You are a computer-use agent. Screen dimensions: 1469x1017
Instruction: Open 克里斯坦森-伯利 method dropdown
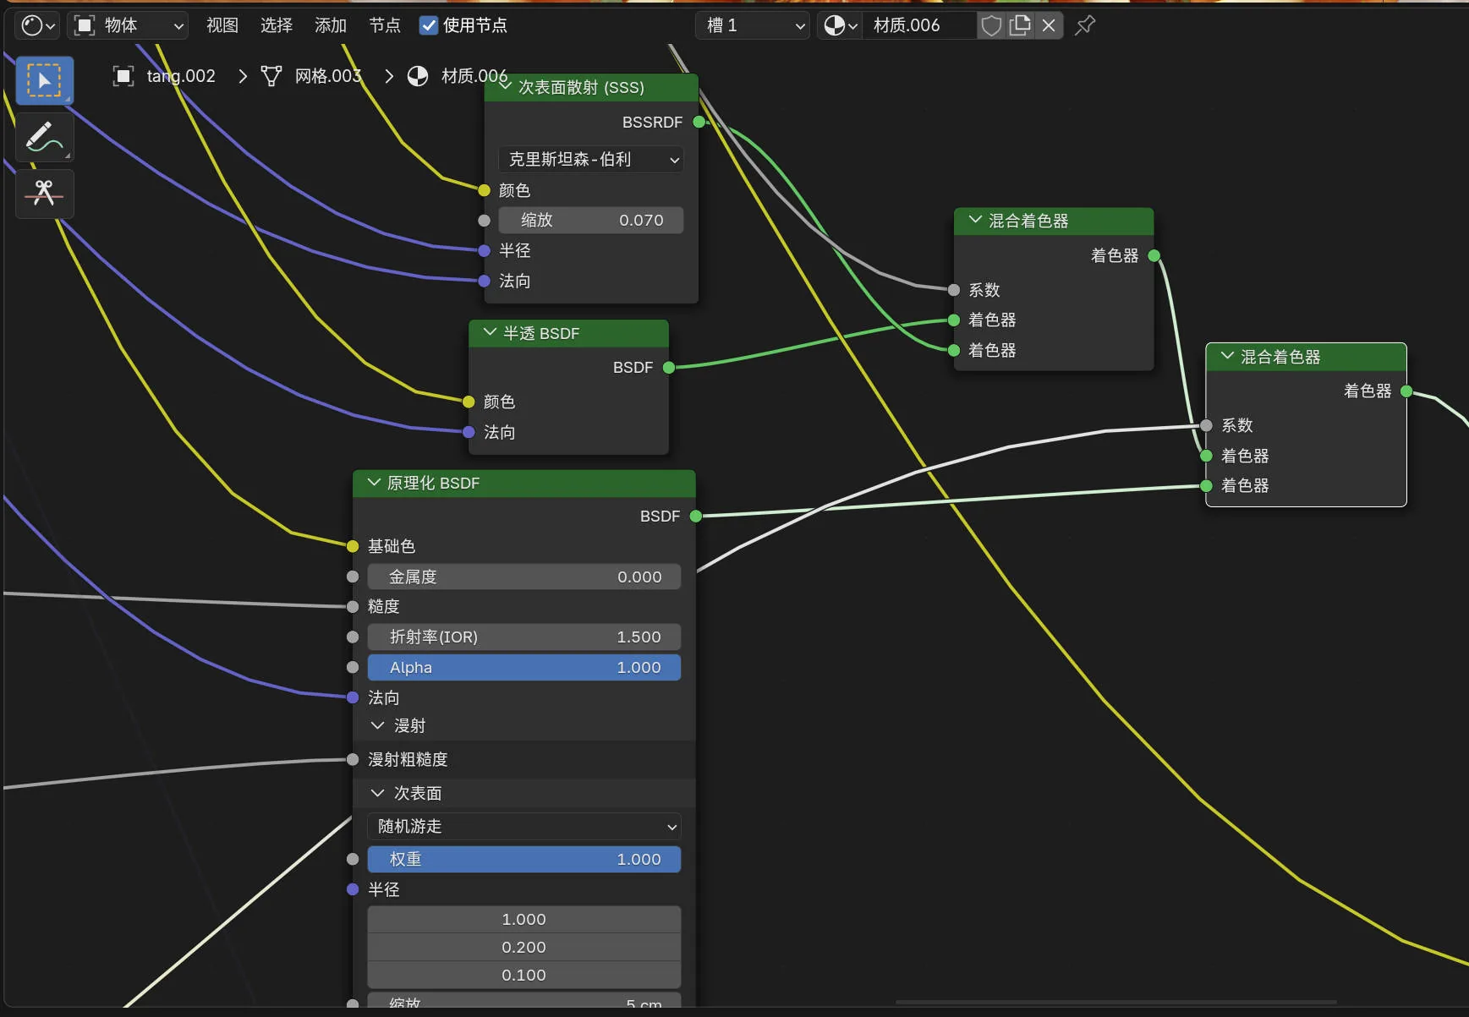click(x=591, y=159)
